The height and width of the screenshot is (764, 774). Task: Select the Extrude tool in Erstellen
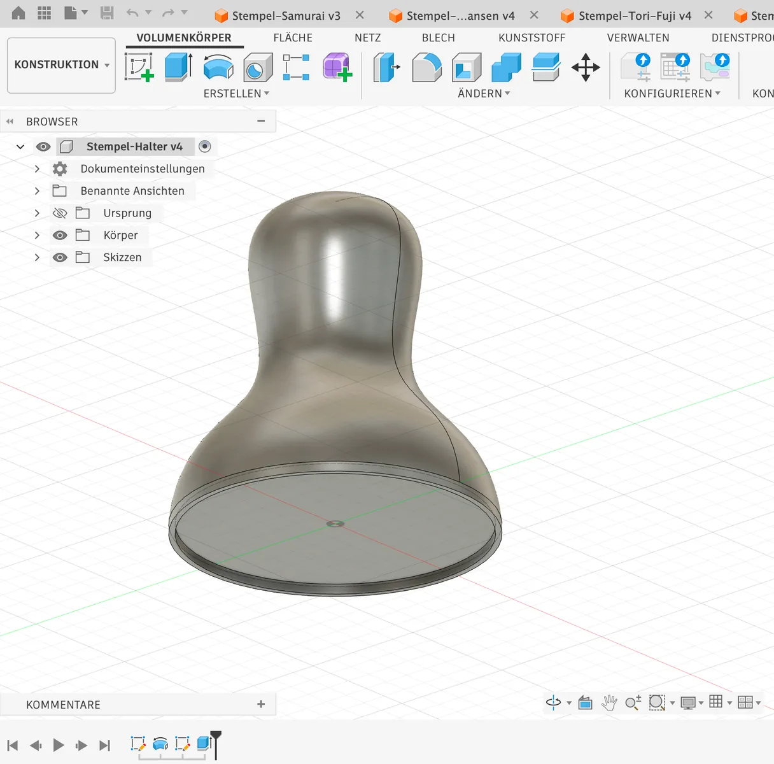coord(178,67)
